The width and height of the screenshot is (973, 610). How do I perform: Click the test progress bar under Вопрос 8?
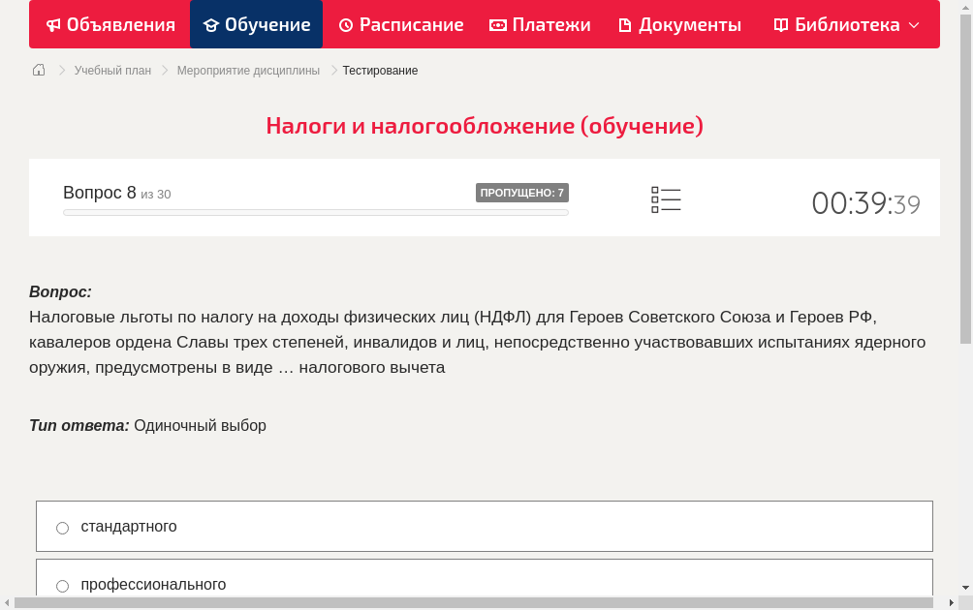(315, 212)
